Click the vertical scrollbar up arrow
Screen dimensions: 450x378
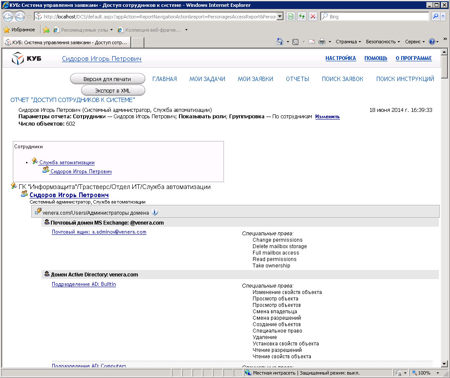(x=444, y=52)
